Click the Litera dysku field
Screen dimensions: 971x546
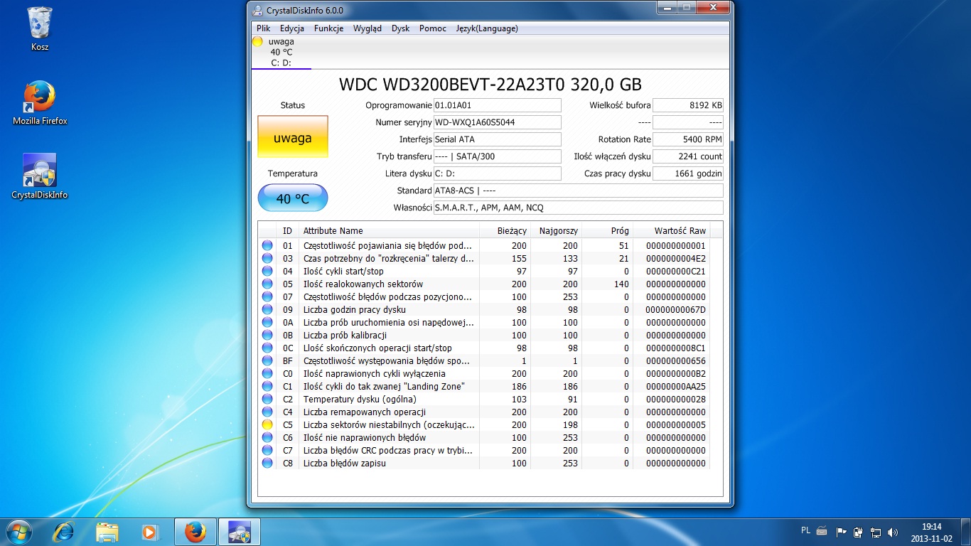coord(497,173)
